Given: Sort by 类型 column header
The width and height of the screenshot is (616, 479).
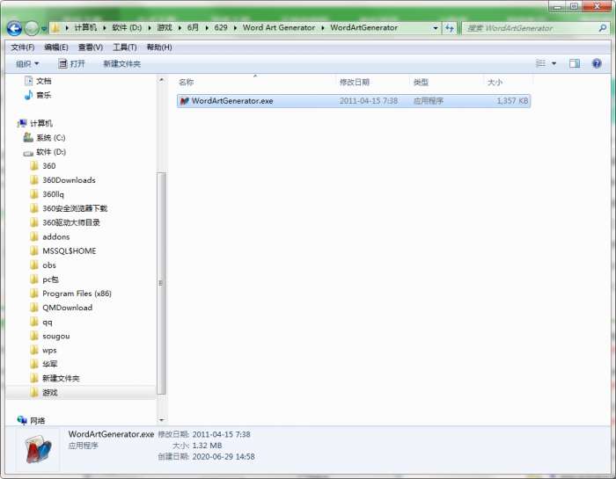Looking at the screenshot, I should pos(421,82).
